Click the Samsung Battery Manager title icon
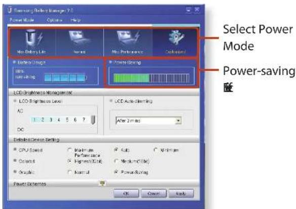Screen dimensions: 296x209 point(10,10)
